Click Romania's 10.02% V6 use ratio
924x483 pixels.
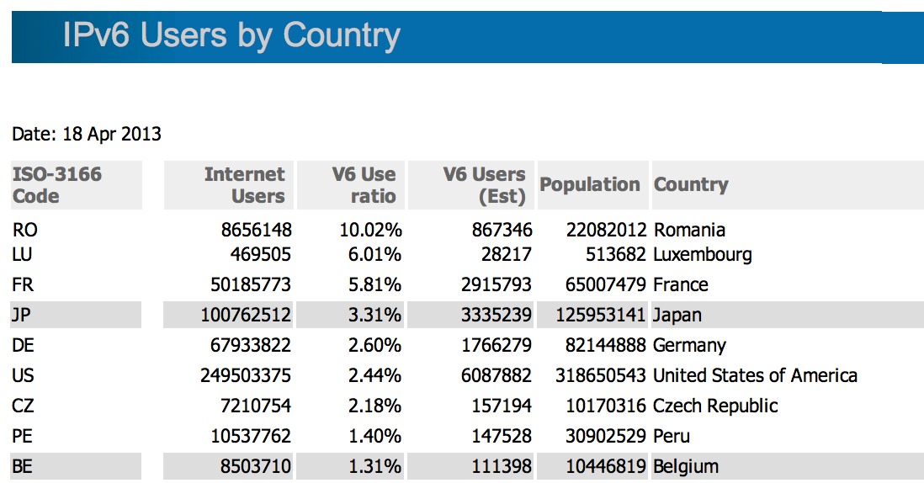[x=373, y=230]
